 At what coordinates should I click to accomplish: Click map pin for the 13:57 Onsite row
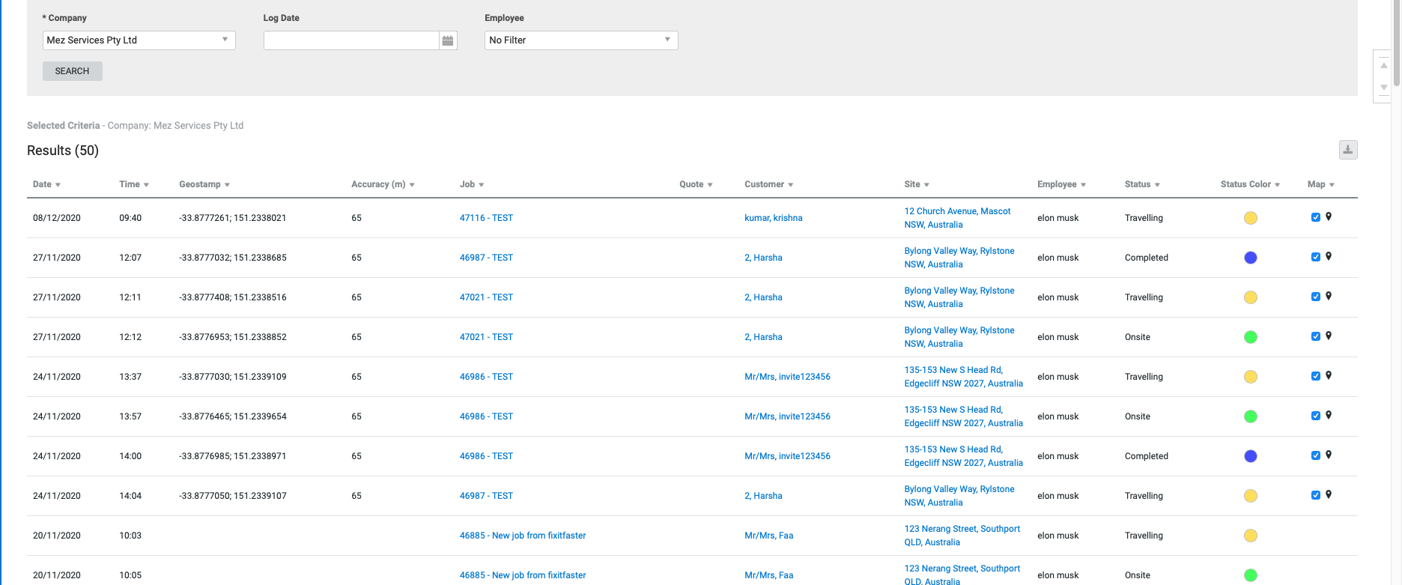[x=1329, y=415]
